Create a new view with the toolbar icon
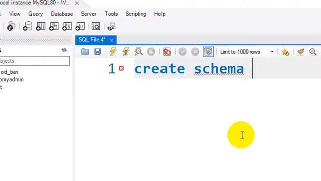Viewport: 321px width, 181px height. (x=54, y=26)
